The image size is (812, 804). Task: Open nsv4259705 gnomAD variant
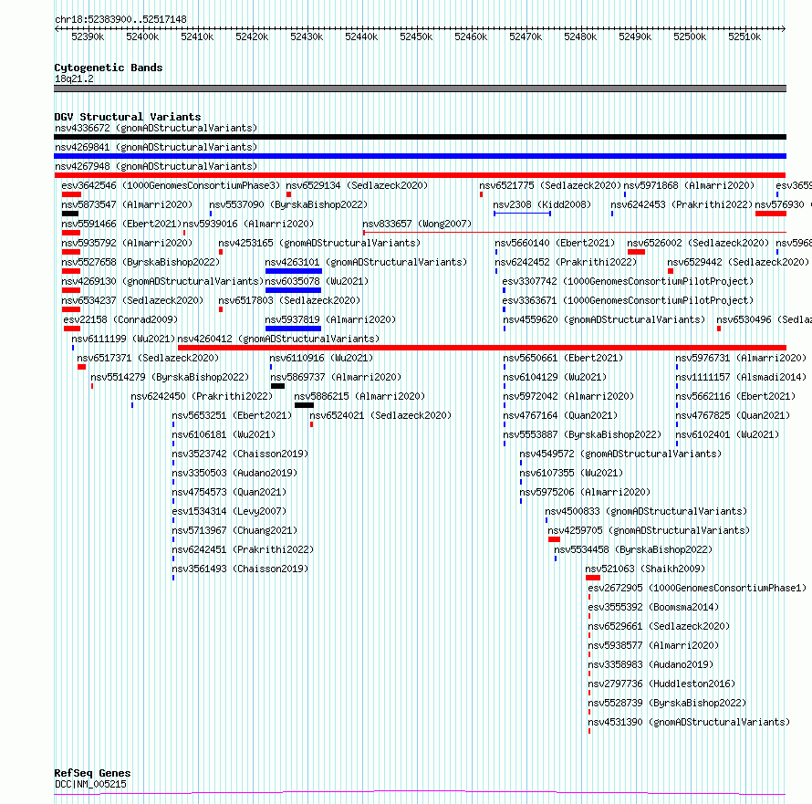[x=649, y=530]
